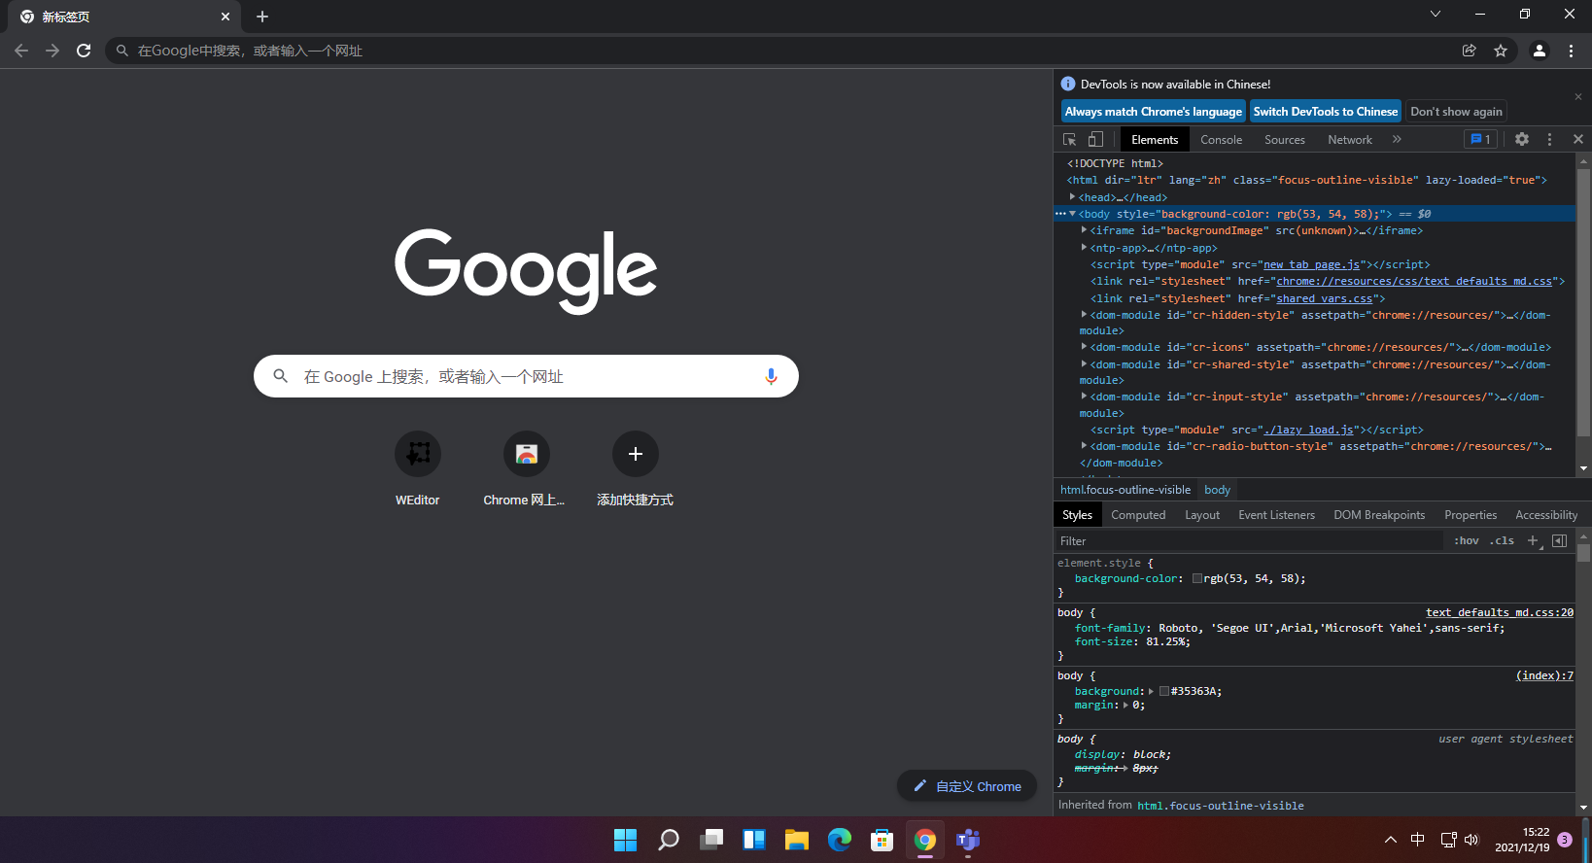Viewport: 1592px width, 863px height.
Task: Open the new_tab_page.js script link
Action: pos(1311,264)
